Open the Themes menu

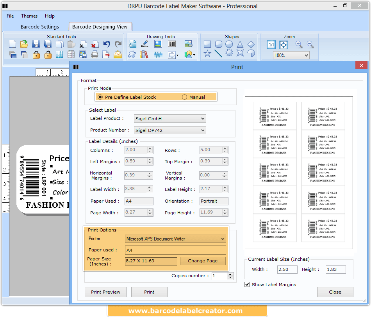(29, 16)
